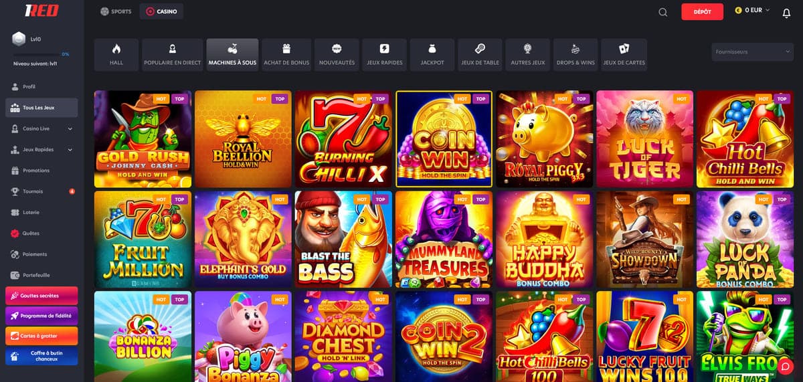This screenshot has width=803, height=382.
Task: Open Programme de fidélité button
Action: point(41,316)
